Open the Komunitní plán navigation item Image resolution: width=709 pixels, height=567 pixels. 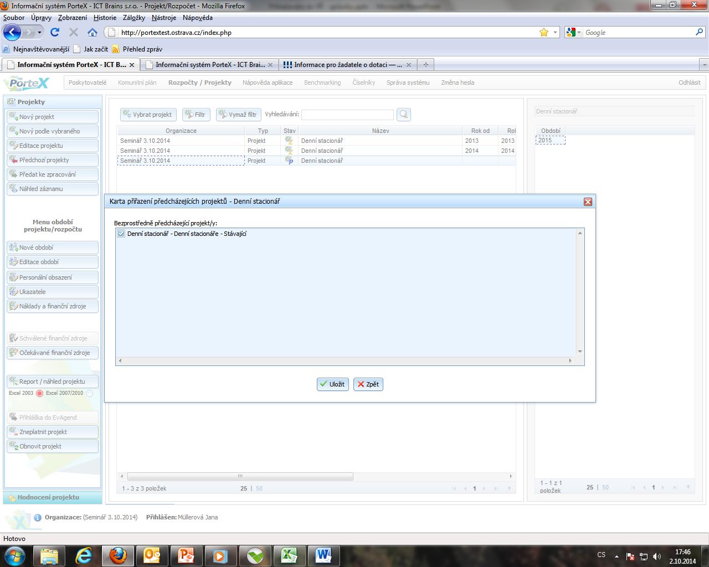coord(137,83)
